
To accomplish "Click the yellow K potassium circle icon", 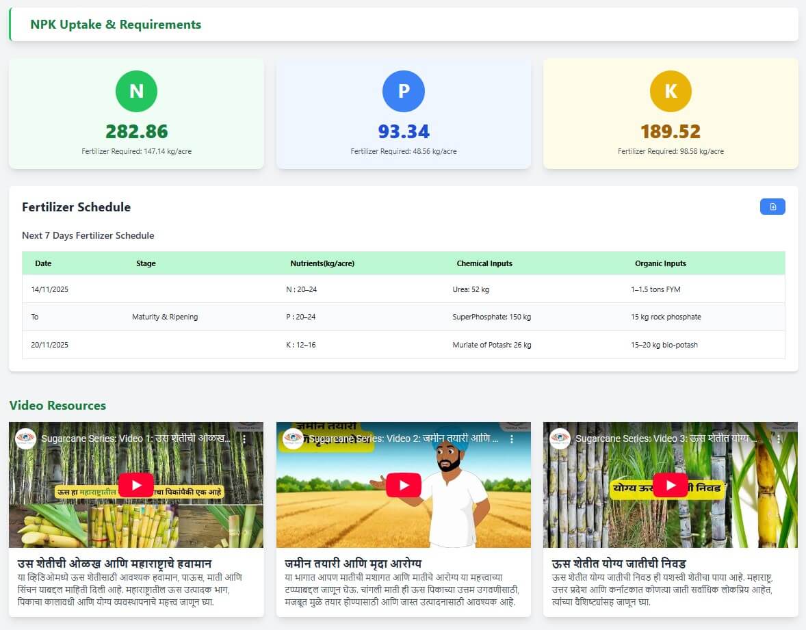I will [671, 91].
